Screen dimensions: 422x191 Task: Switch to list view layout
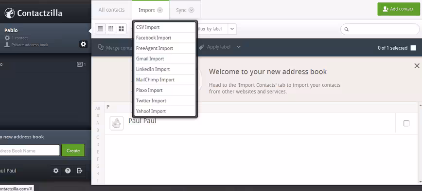pyautogui.click(x=100, y=29)
